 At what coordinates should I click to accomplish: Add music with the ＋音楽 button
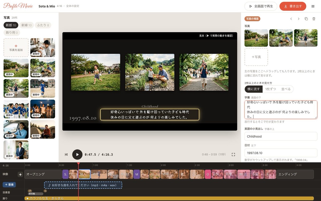point(9,185)
